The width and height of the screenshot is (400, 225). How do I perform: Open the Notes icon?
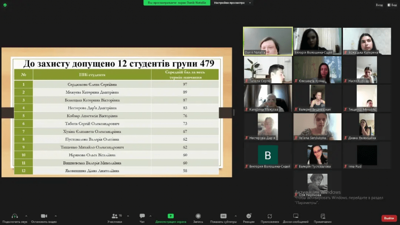323,216
